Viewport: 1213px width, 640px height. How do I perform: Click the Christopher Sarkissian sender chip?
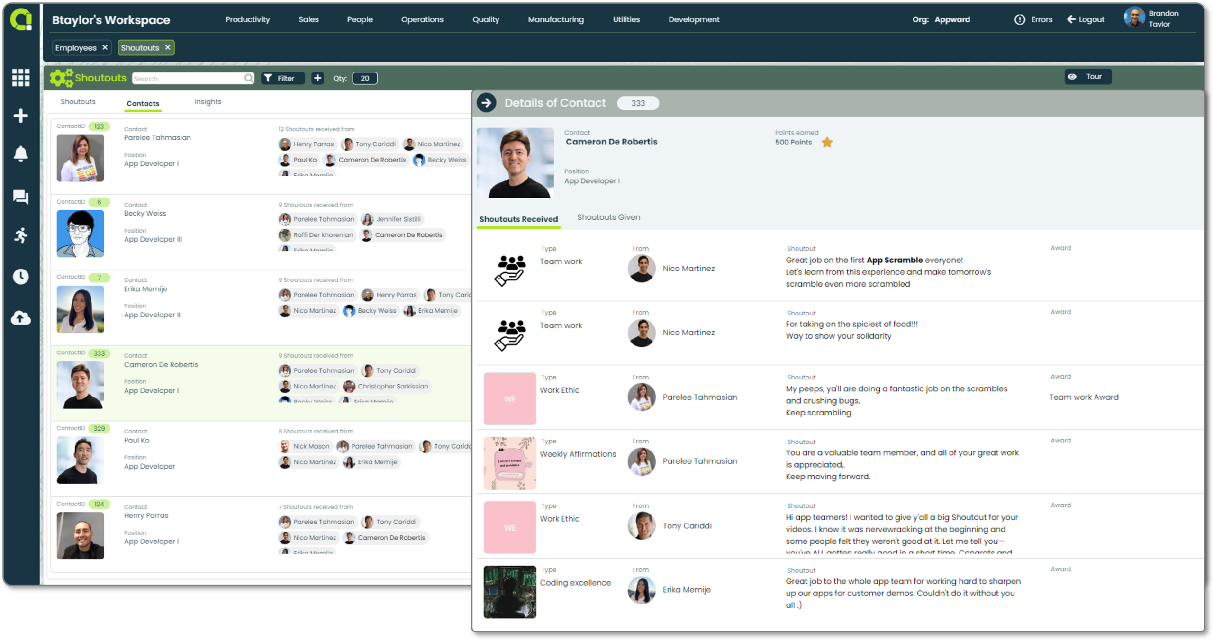tap(386, 386)
